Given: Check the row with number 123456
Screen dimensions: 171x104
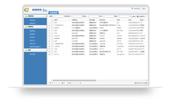Looking at the screenshot, I should click(52, 46).
